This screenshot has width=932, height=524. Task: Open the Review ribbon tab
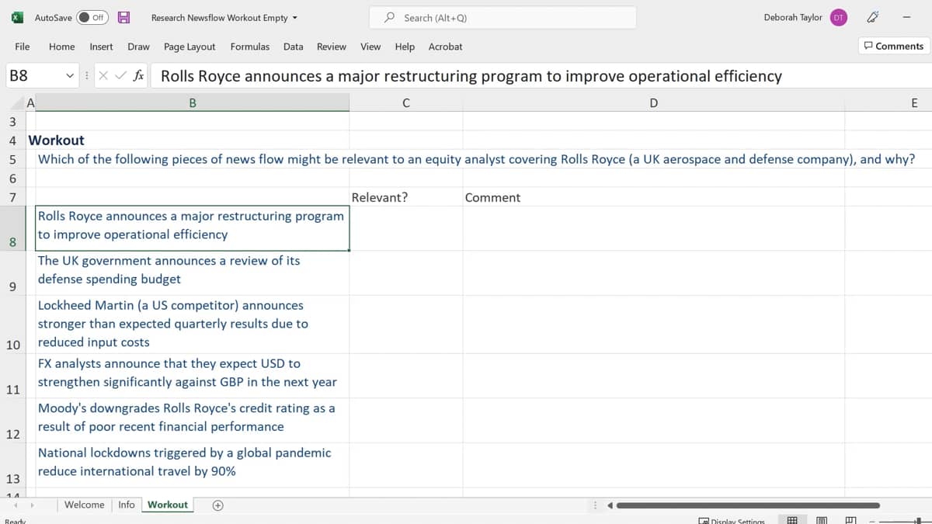pyautogui.click(x=332, y=47)
